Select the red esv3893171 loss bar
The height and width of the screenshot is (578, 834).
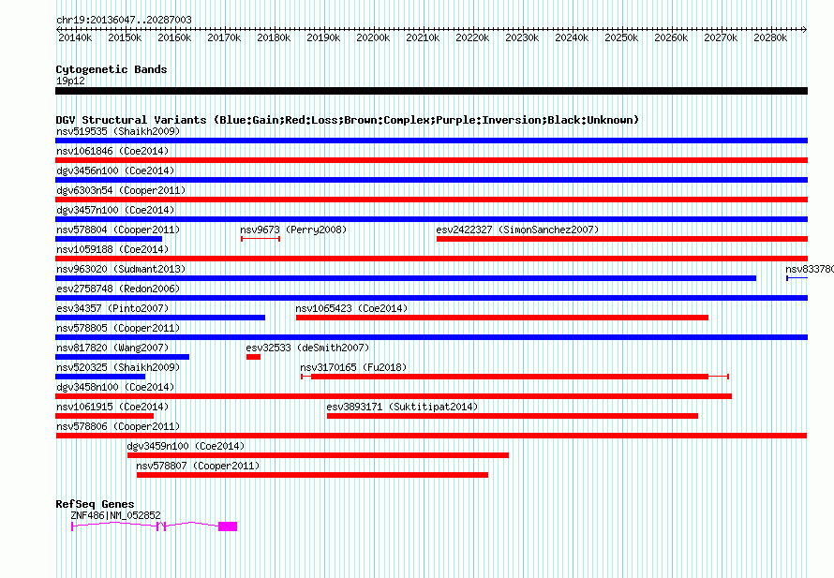click(x=513, y=416)
